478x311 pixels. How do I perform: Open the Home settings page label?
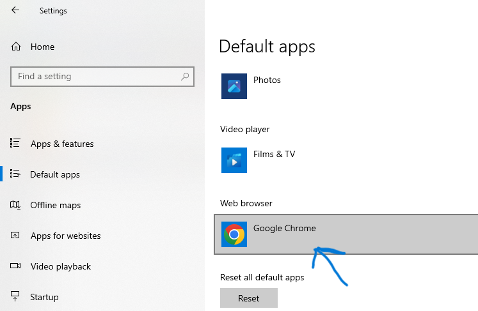pyautogui.click(x=42, y=47)
